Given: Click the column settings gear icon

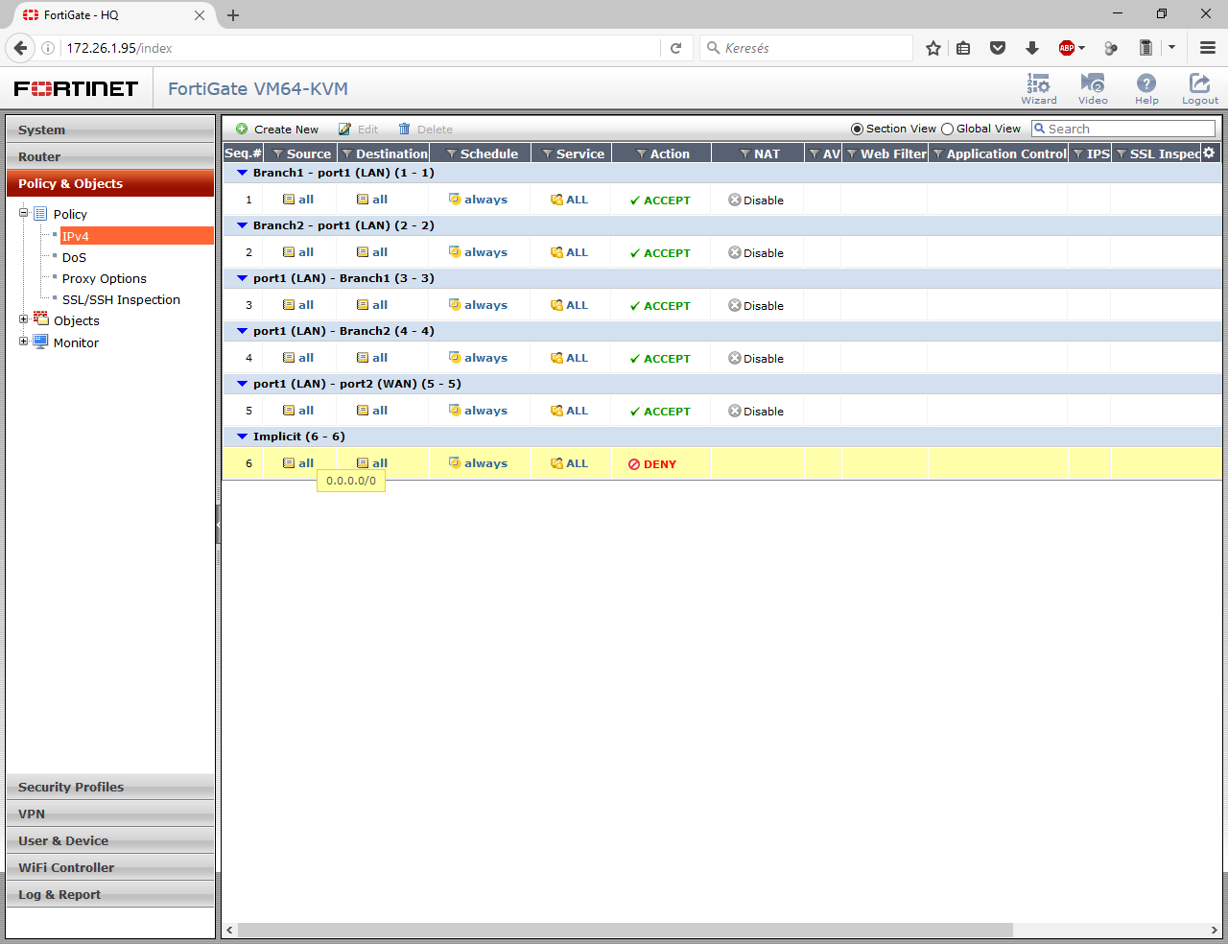Looking at the screenshot, I should click(x=1209, y=153).
